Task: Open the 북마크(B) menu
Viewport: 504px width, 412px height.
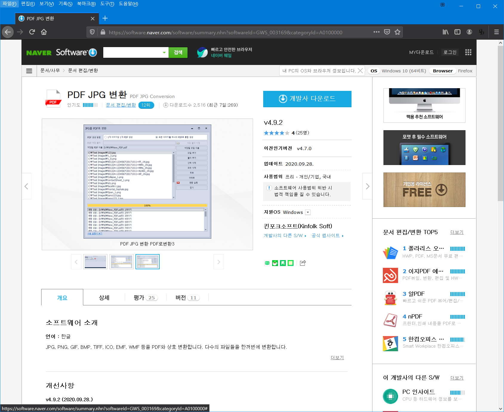Action: [86, 4]
